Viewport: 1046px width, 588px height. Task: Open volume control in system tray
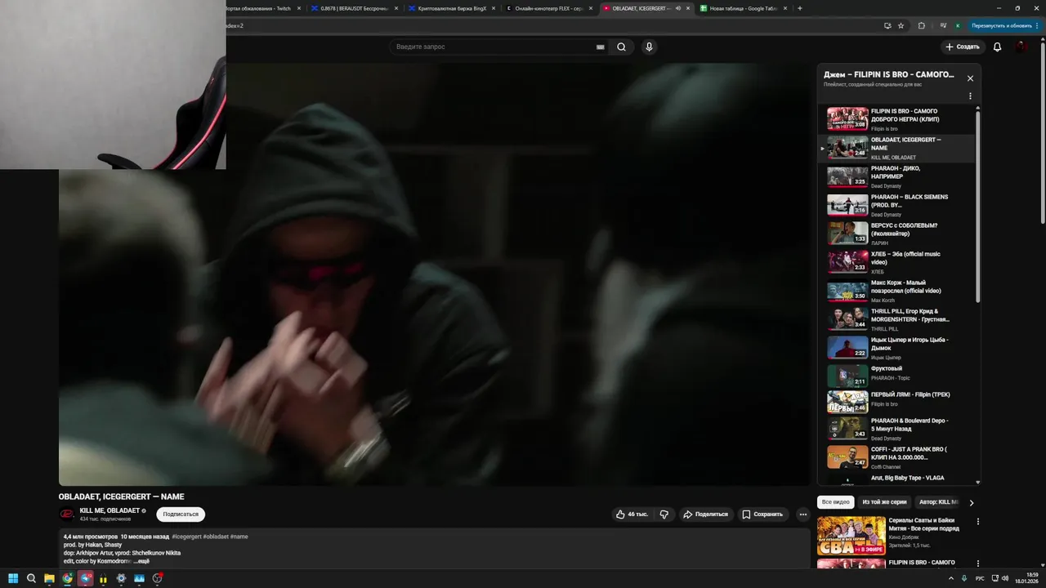1004,578
